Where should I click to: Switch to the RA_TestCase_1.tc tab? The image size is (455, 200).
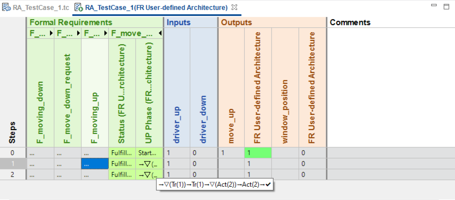[35, 8]
